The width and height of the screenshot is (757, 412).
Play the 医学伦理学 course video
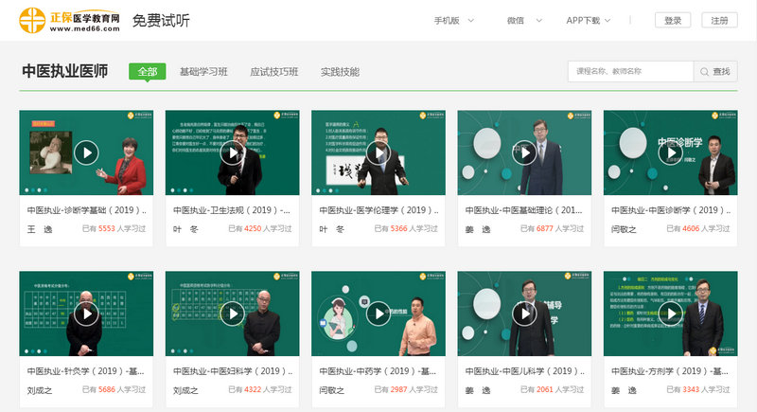378,152
